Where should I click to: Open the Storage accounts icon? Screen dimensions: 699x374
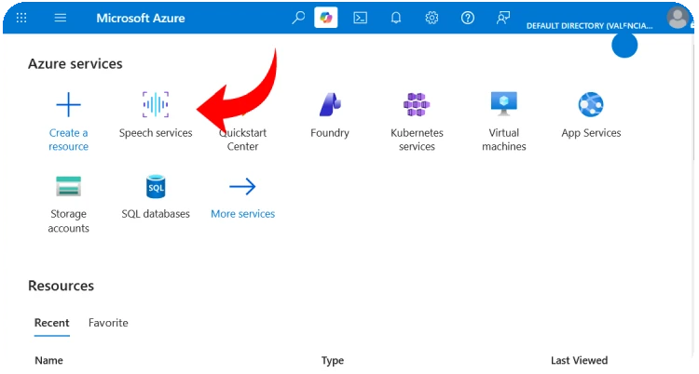68,186
